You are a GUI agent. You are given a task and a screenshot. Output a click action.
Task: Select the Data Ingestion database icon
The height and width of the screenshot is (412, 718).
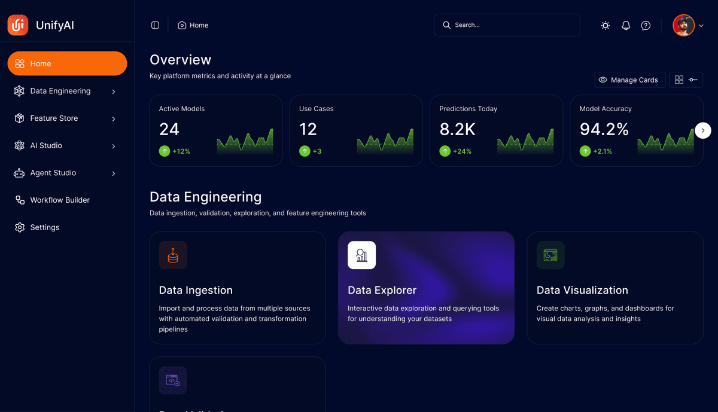(x=172, y=255)
